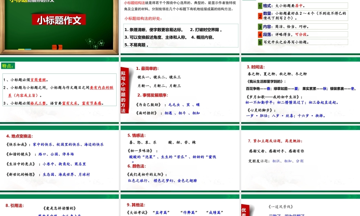Click the line 感谢父母、感谢对手、感谢有你
Screen dimensions: 360x216
(276, 151)
